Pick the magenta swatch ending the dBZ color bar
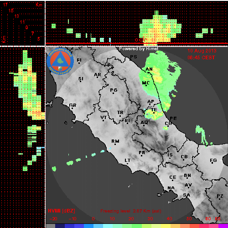This screenshot has width=228, height=228. point(223,226)
